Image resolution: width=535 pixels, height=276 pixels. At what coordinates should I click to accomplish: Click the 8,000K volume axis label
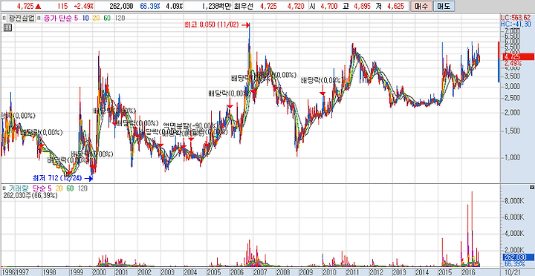coord(513,201)
